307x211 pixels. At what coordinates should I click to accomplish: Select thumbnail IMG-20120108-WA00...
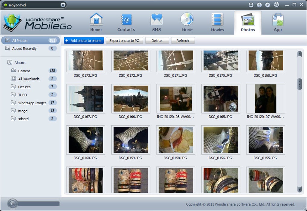[176, 99]
